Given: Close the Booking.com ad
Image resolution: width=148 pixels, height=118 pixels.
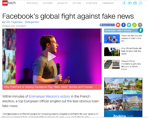Looking at the screenshot, I should point(141,79).
